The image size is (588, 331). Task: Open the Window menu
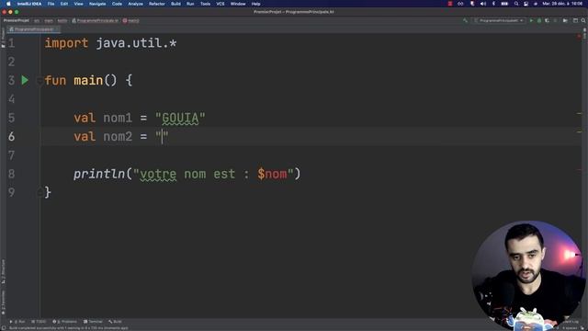click(238, 4)
